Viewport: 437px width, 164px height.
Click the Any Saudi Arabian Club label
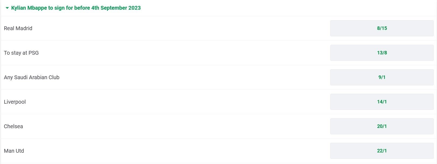(x=31, y=77)
